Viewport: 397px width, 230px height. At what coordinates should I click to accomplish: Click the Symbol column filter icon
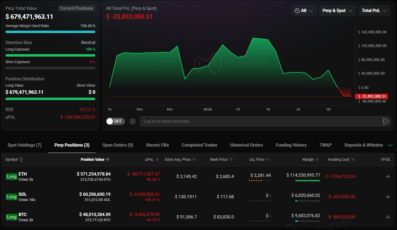[x=21, y=160]
